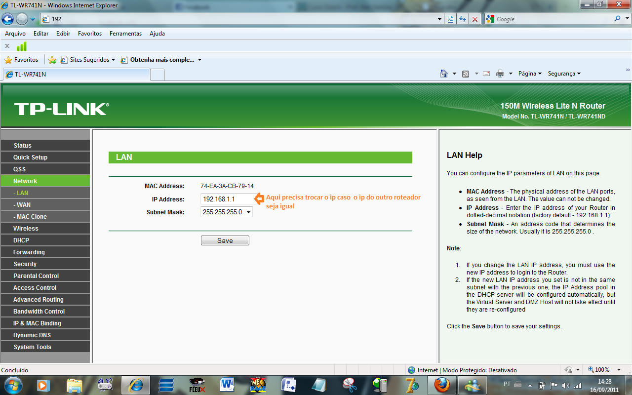Open Firefox from the taskbar
This screenshot has height=395, width=632.
[441, 385]
